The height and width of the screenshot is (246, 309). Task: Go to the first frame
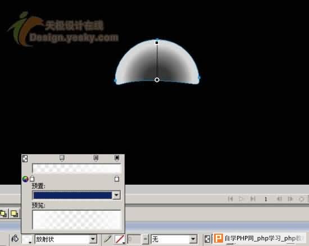point(230,199)
